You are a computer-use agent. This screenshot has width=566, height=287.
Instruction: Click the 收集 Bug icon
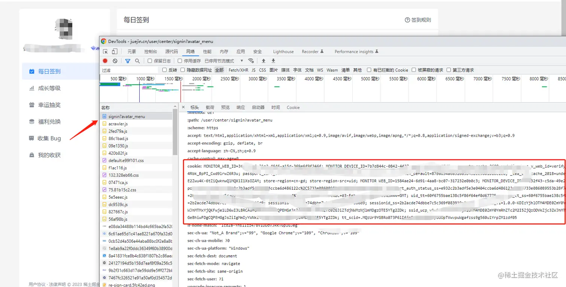(32, 138)
